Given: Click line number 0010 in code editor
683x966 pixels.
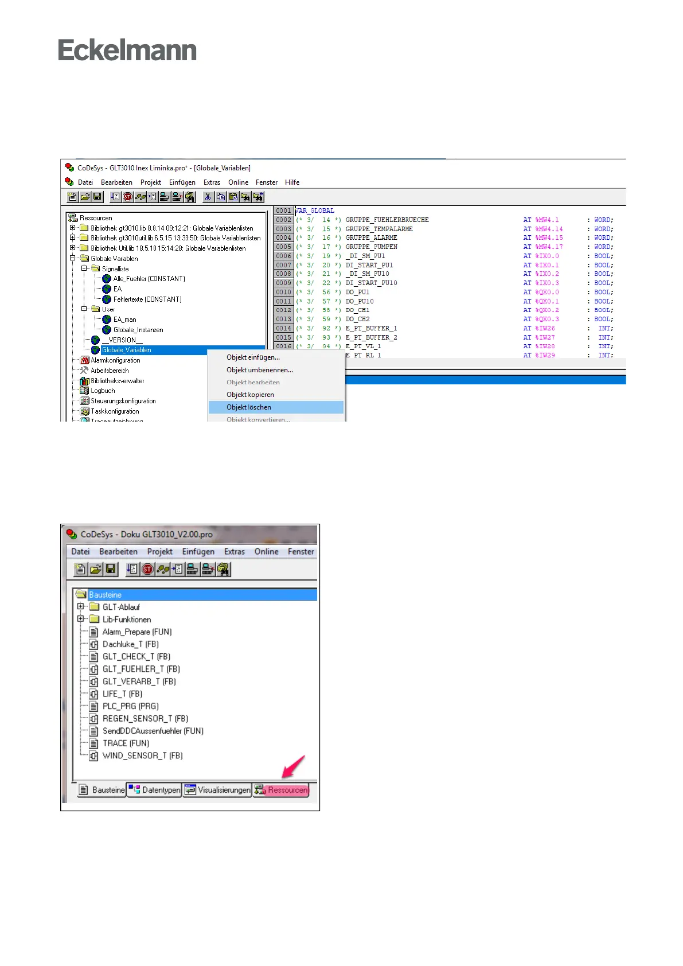Looking at the screenshot, I should click(x=283, y=292).
